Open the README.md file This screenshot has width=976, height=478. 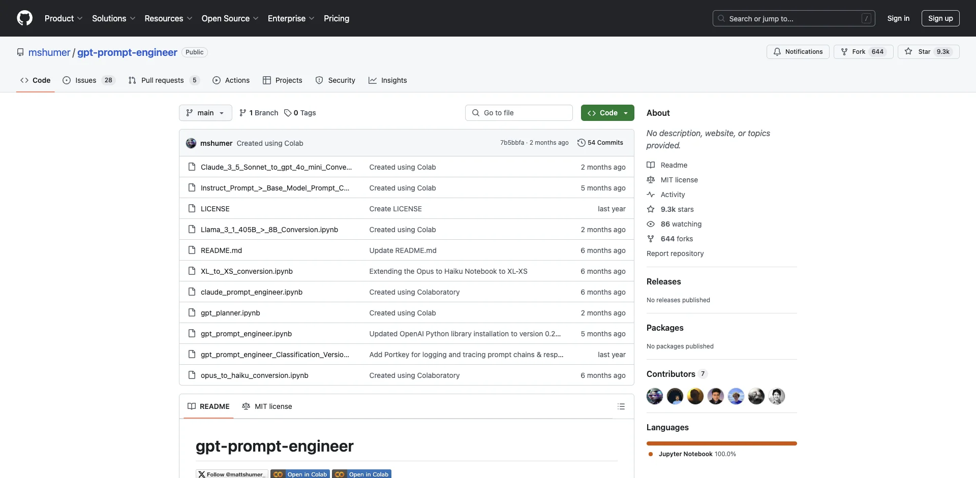click(x=221, y=250)
